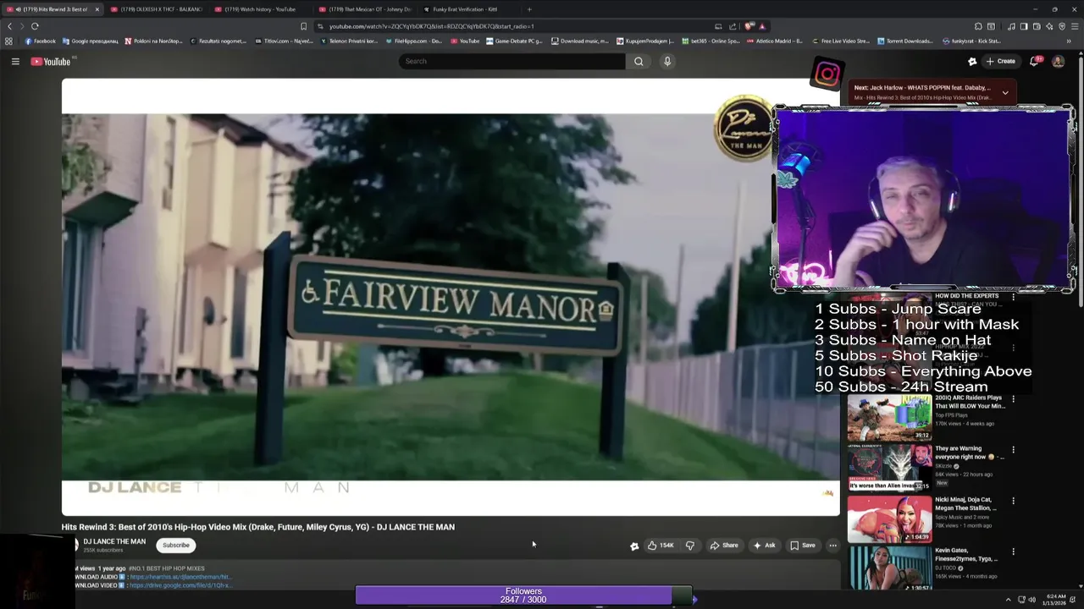The image size is (1084, 609).
Task: Subscribe to DJ LANCE THE MAN
Action: pyautogui.click(x=176, y=545)
